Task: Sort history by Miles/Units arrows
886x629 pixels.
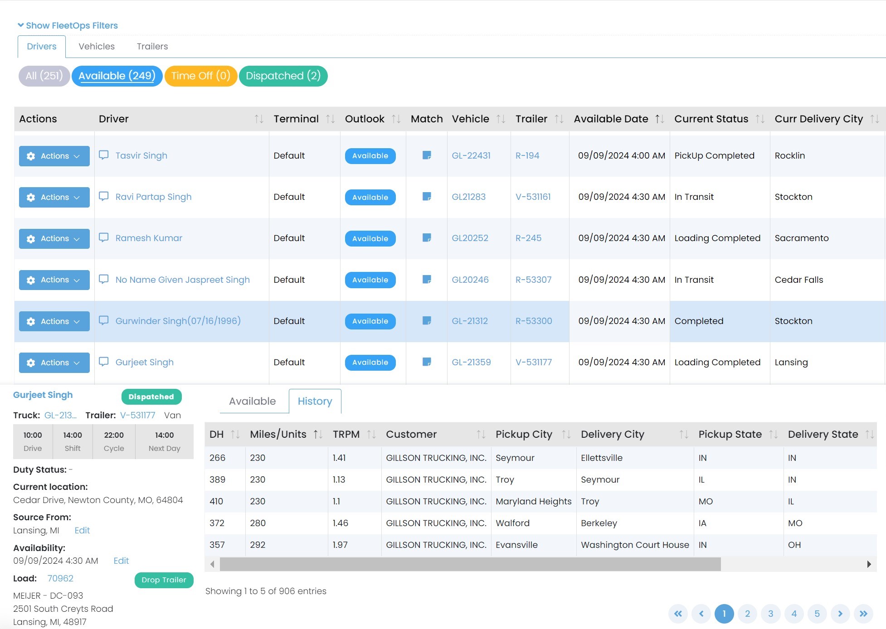Action: pyautogui.click(x=318, y=434)
